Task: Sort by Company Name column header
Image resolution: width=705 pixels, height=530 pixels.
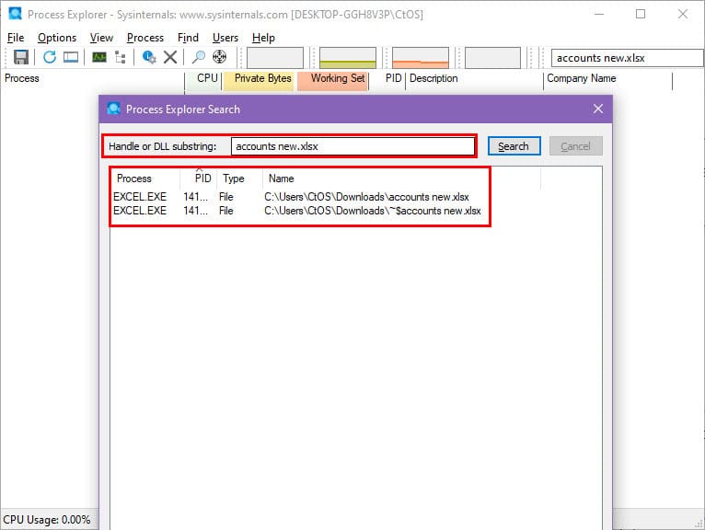Action: tap(607, 78)
